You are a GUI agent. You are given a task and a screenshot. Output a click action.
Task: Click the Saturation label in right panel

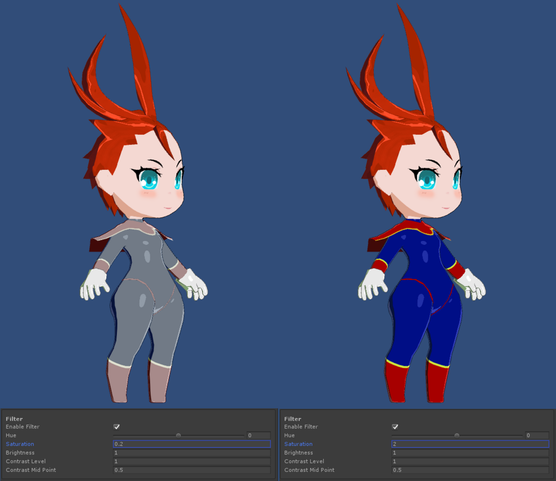(298, 444)
